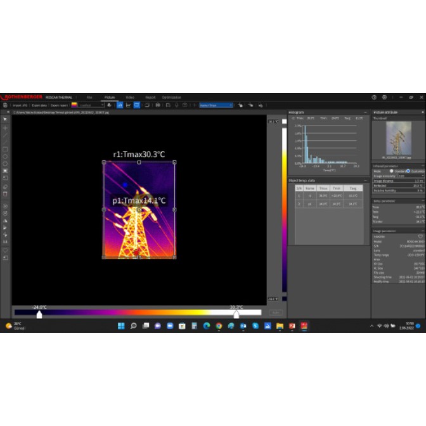Click the heart favorite icon in left toolbar
Viewport: 426px width, 426px height.
pos(5,250)
